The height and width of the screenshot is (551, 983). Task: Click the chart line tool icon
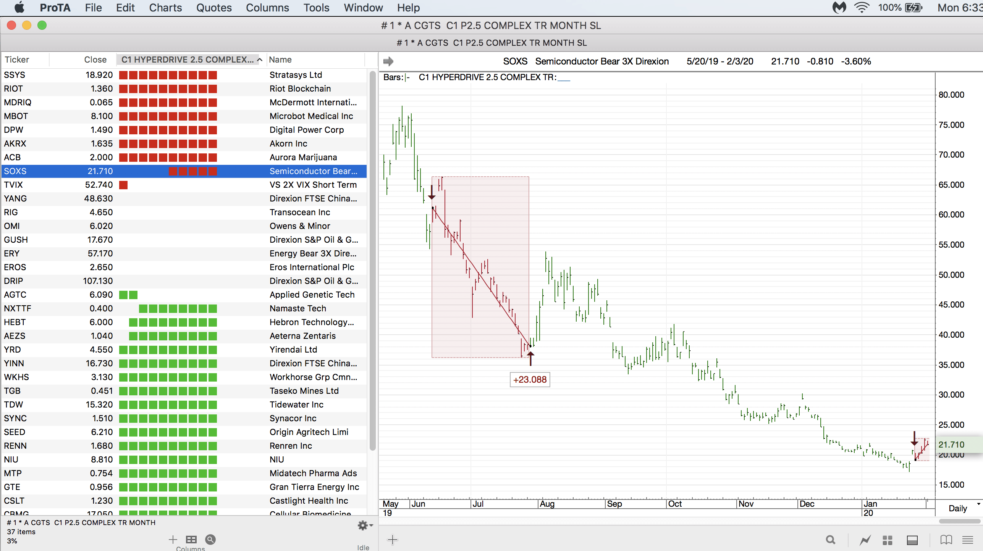pos(865,540)
